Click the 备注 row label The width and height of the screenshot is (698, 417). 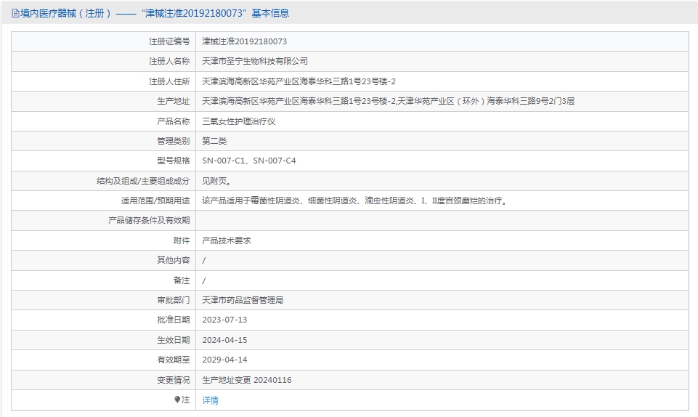point(182,280)
